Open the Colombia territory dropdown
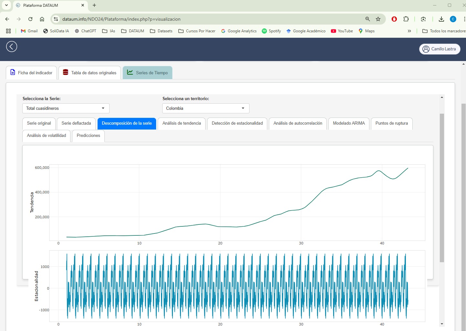466x331 pixels. pos(206,108)
